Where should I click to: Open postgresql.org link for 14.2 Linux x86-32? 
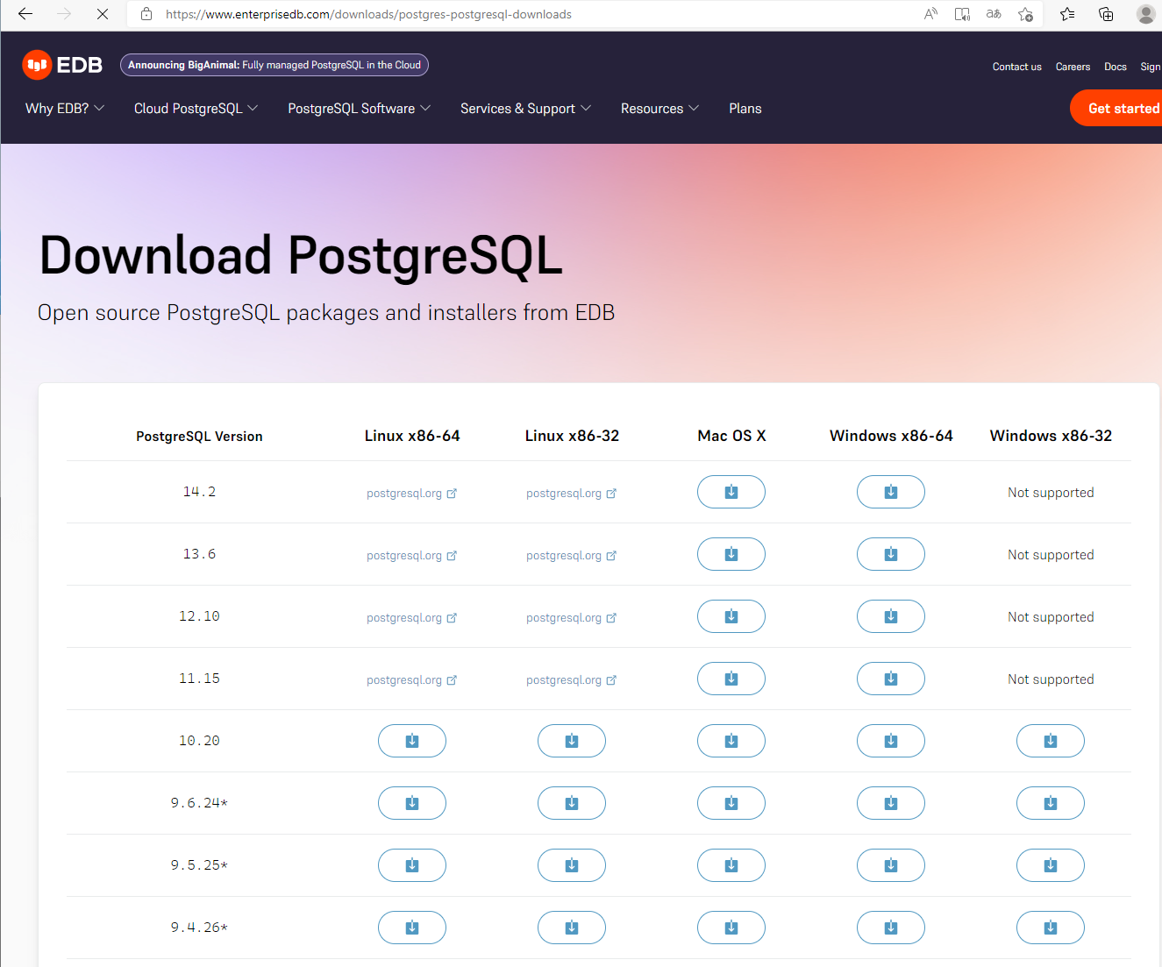tap(571, 494)
